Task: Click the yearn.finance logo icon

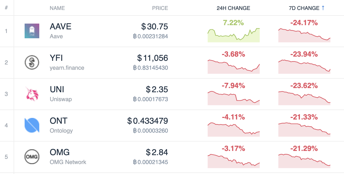Action: pyautogui.click(x=32, y=62)
